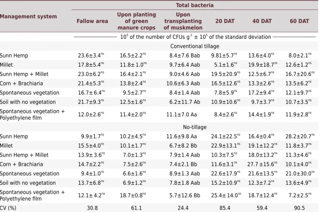Click the value "10.6±6.3 Aab"
Image resolution: width=321 pixels, height=212 pixels.
click(183, 84)
